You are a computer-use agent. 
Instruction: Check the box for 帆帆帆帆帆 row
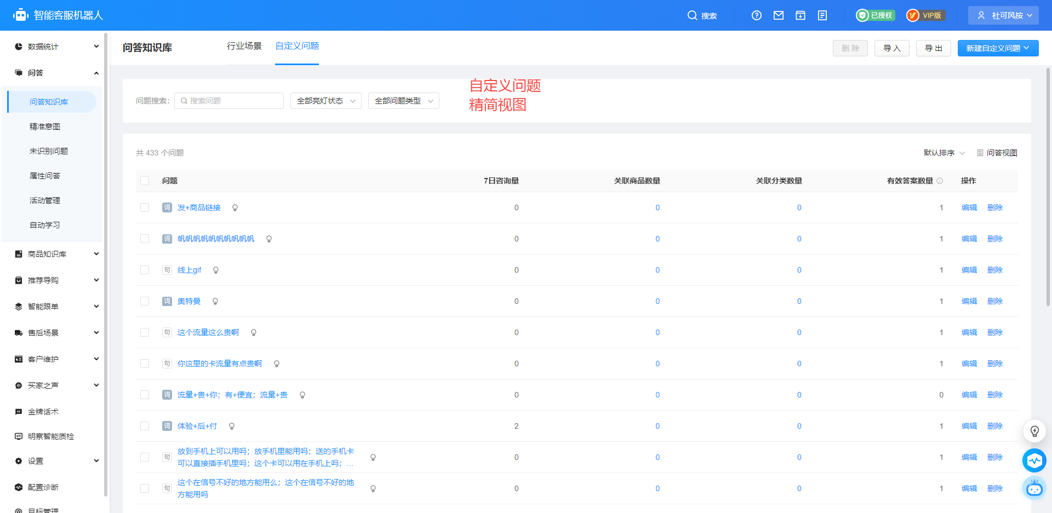[145, 239]
